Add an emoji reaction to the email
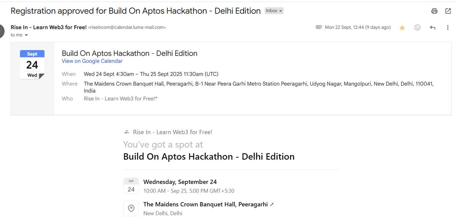The width and height of the screenshot is (458, 217). pyautogui.click(x=418, y=27)
